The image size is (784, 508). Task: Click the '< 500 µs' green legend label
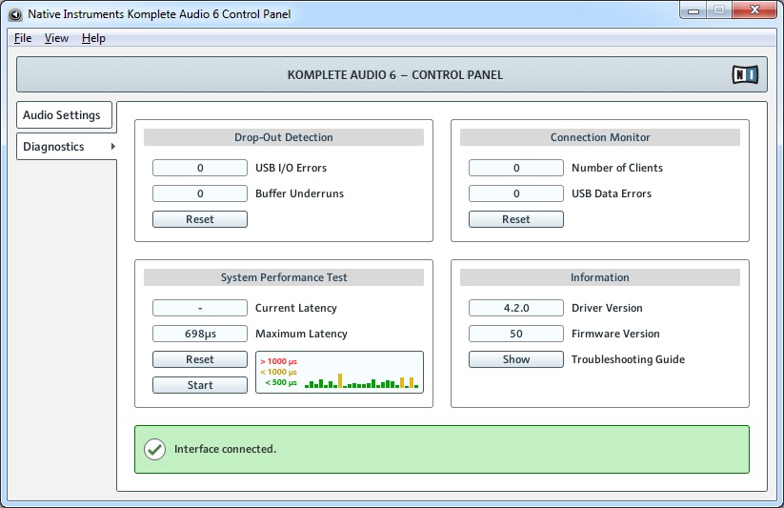pyautogui.click(x=281, y=382)
